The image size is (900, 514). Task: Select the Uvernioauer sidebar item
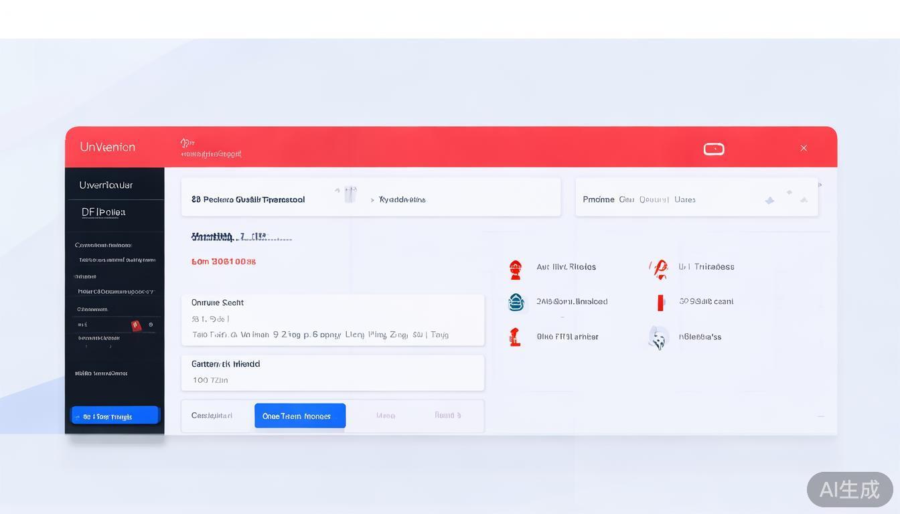click(x=106, y=185)
